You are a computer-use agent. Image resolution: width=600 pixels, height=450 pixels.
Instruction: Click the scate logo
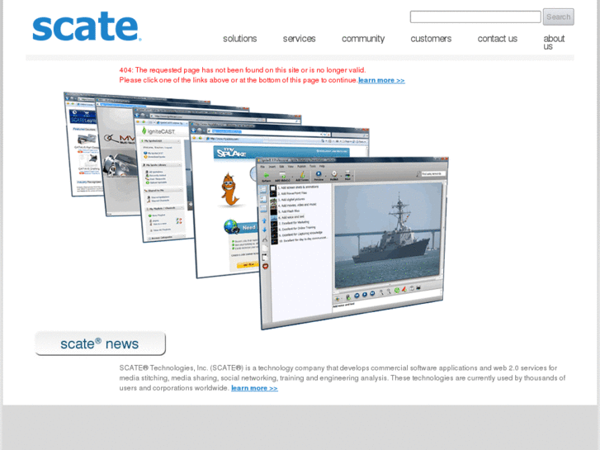(x=87, y=26)
